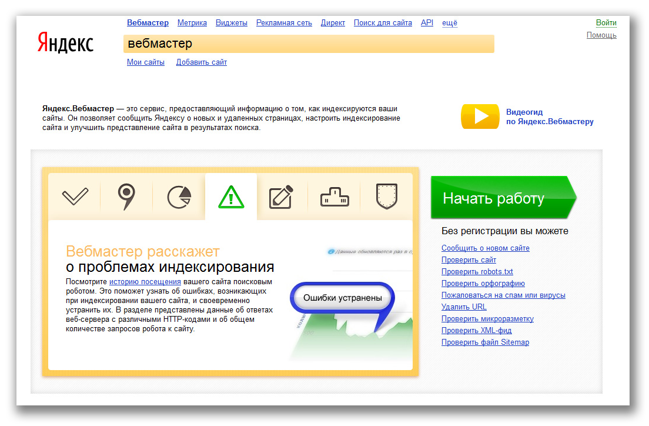Click the вебмастер search field
649x426 pixels.
[x=309, y=44]
